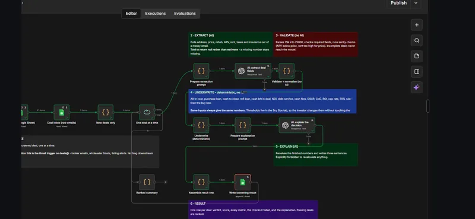
Task: Select the New deals only code node
Action: (106, 112)
